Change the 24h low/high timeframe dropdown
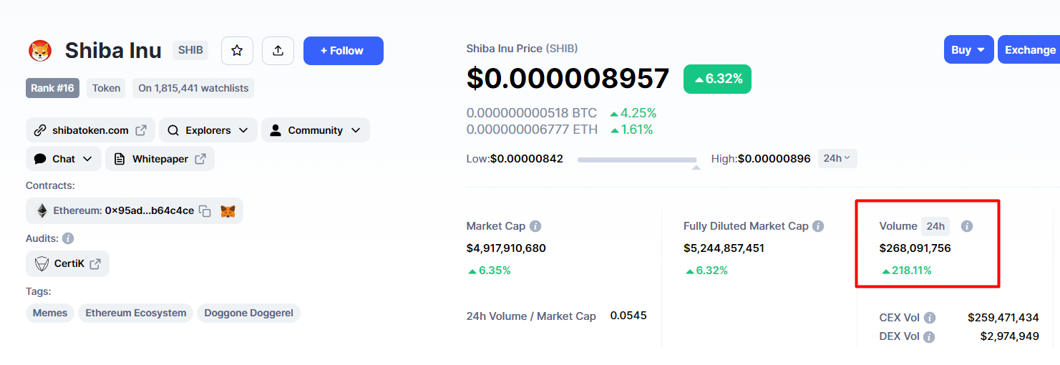1060x365 pixels. pos(837,158)
